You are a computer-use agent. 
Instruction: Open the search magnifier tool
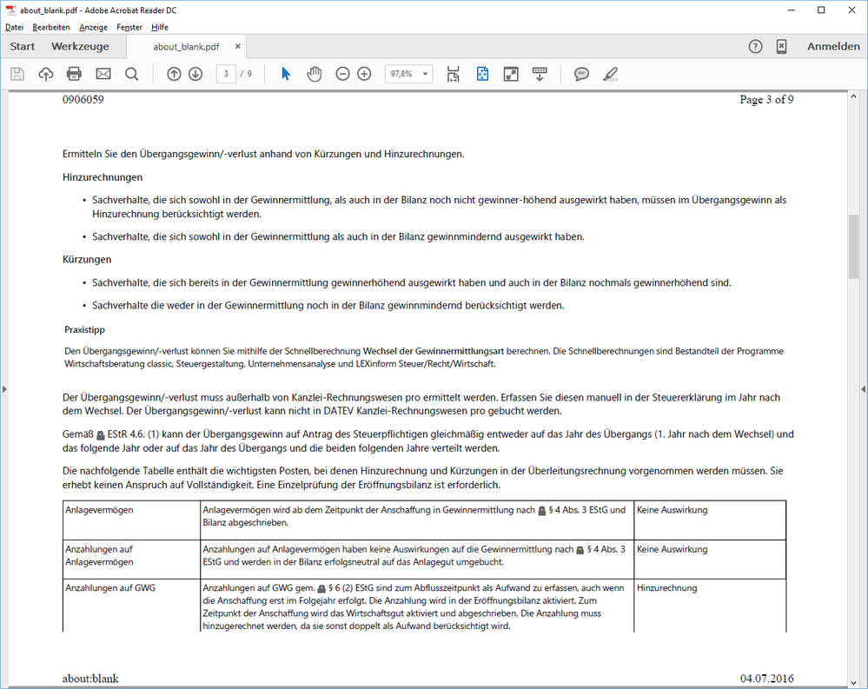coord(131,74)
